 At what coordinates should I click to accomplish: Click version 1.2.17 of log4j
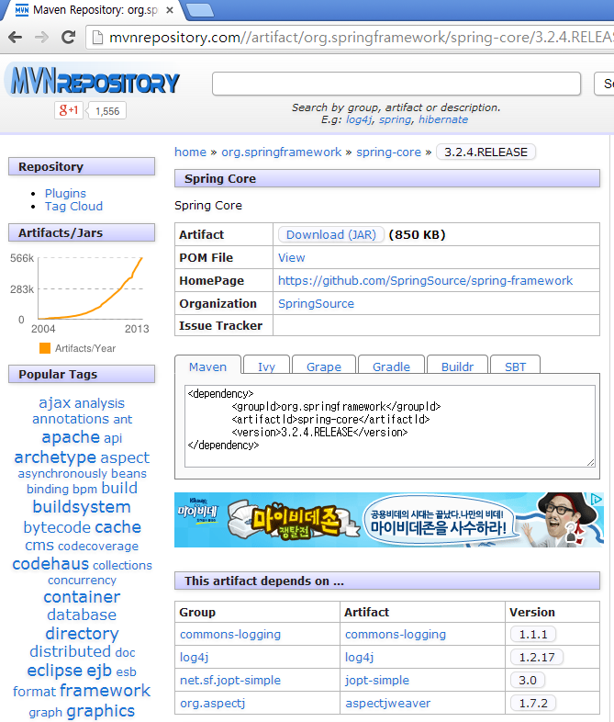click(536, 658)
